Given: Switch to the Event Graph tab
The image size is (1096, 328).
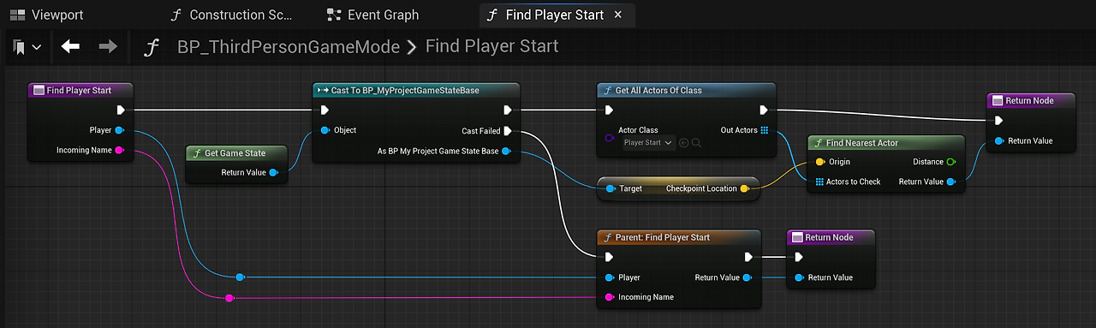Looking at the screenshot, I should (373, 15).
